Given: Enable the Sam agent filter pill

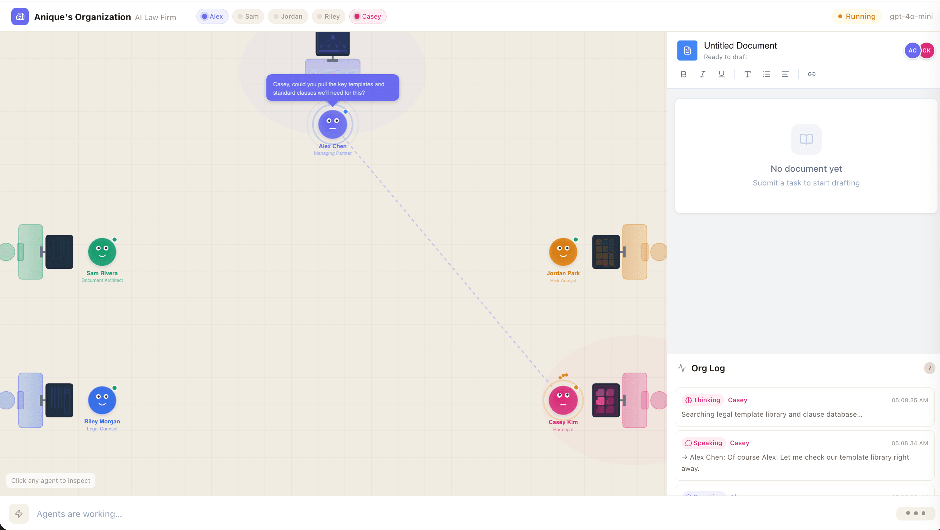Looking at the screenshot, I should coord(248,17).
